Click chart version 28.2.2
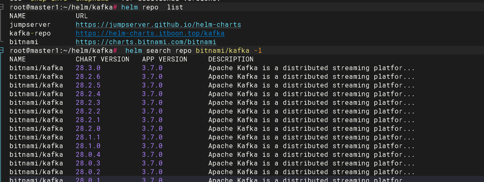 (x=88, y=111)
